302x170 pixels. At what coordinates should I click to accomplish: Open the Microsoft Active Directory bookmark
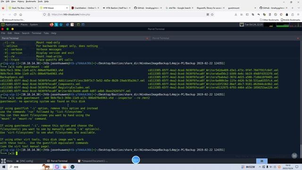tap(13, 20)
